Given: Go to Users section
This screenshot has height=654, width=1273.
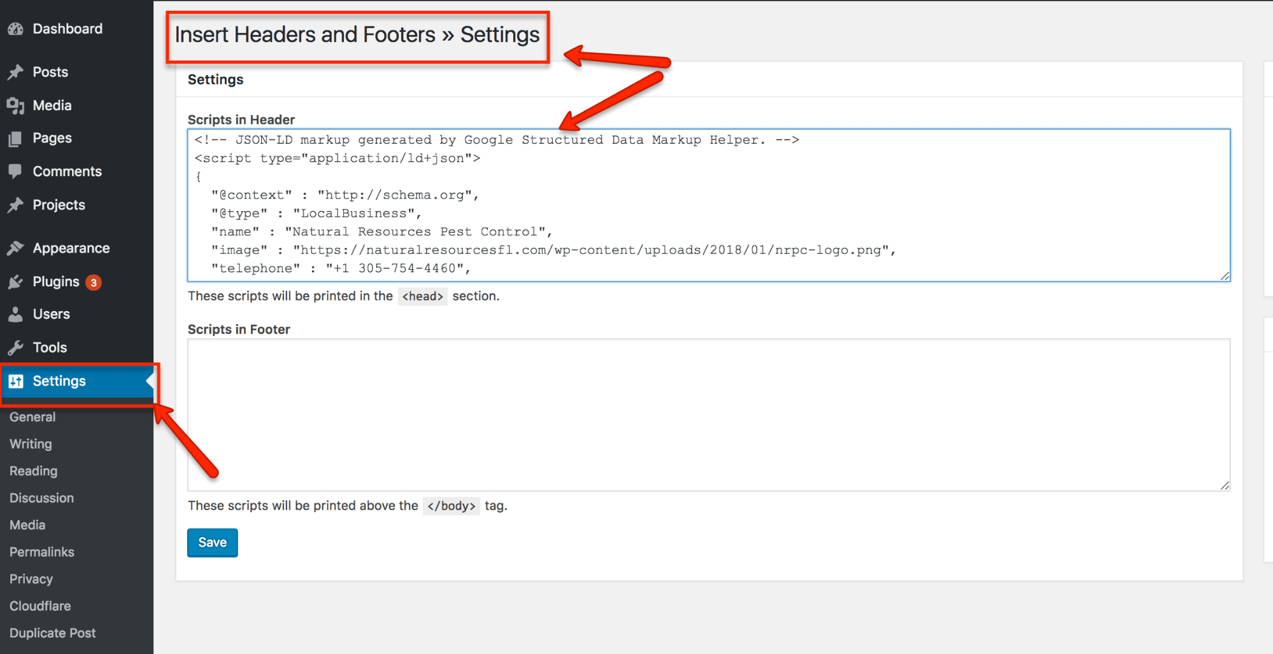Looking at the screenshot, I should (x=52, y=314).
